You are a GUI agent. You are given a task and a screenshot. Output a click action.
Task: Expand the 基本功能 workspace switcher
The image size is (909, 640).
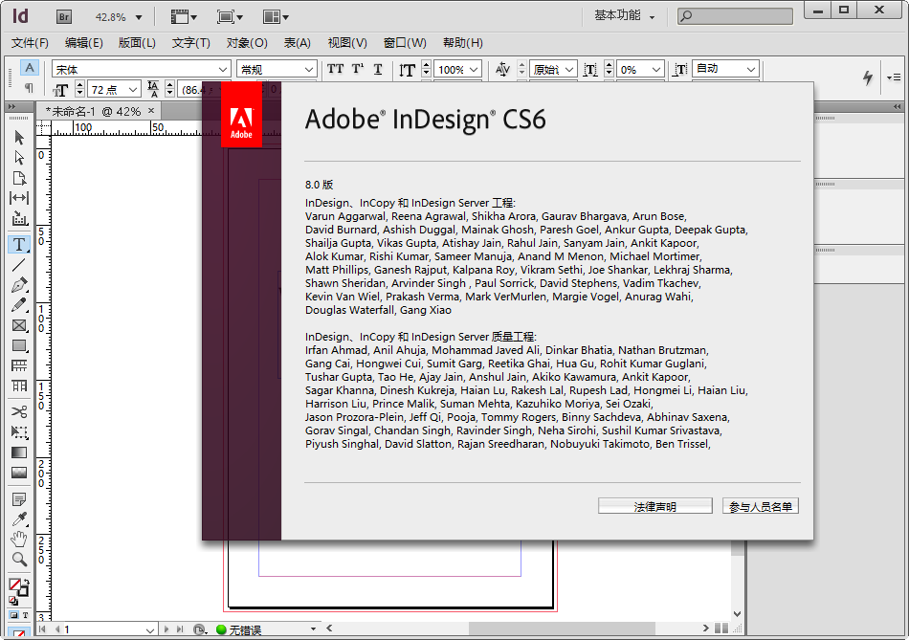(625, 16)
